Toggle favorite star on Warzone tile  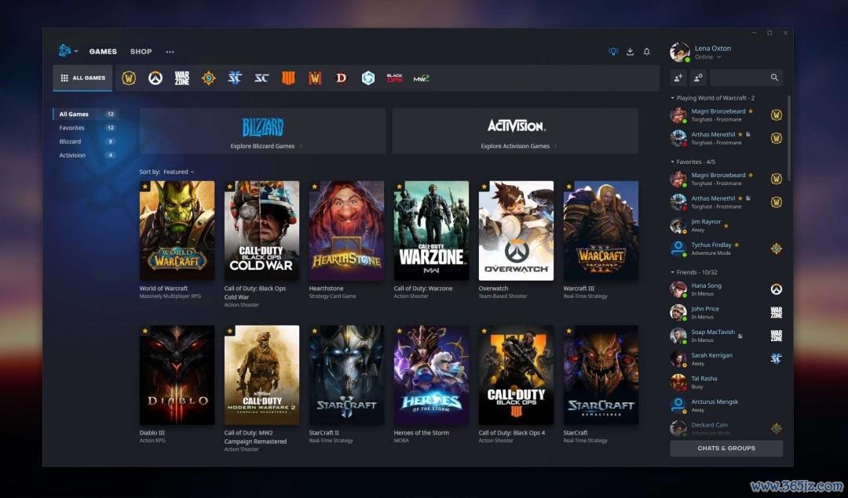pos(399,187)
